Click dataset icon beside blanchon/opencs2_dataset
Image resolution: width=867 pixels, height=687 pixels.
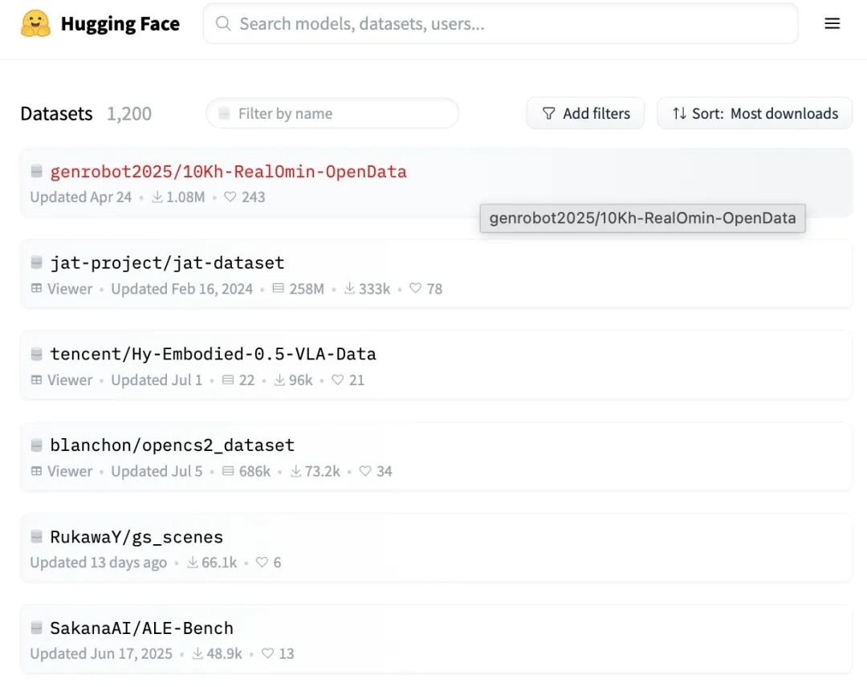[x=36, y=445]
